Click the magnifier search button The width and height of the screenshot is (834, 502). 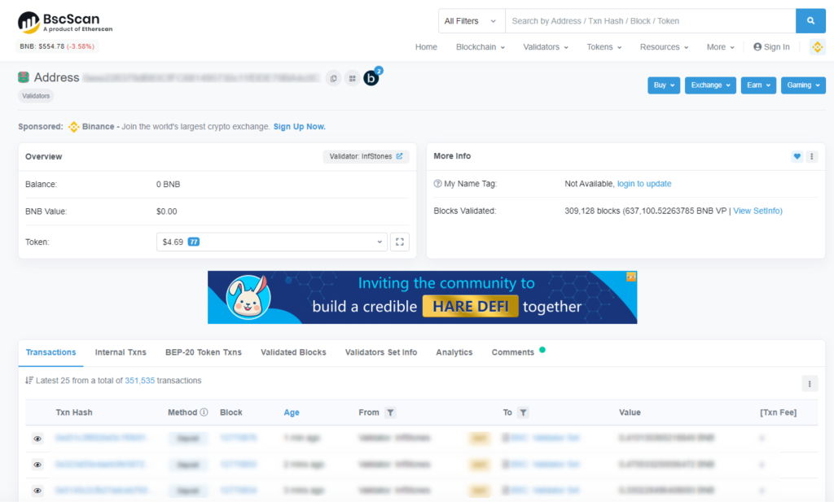(x=810, y=21)
